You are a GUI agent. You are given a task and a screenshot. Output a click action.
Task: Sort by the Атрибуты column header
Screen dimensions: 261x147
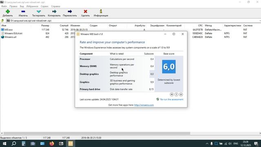click(x=140, y=25)
